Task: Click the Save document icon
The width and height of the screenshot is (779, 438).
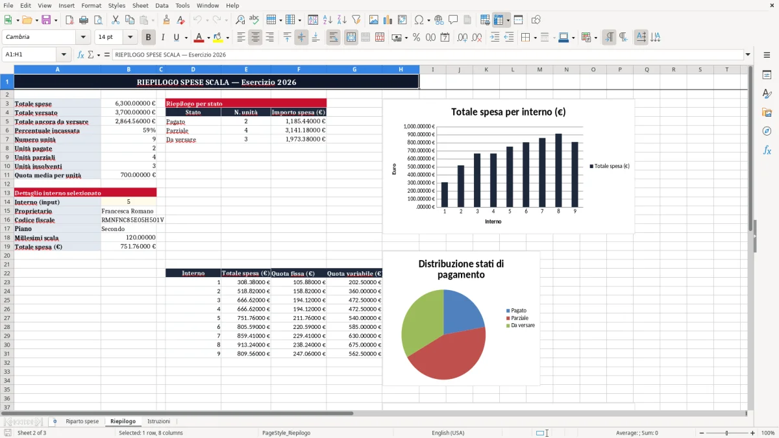Action: click(x=46, y=20)
